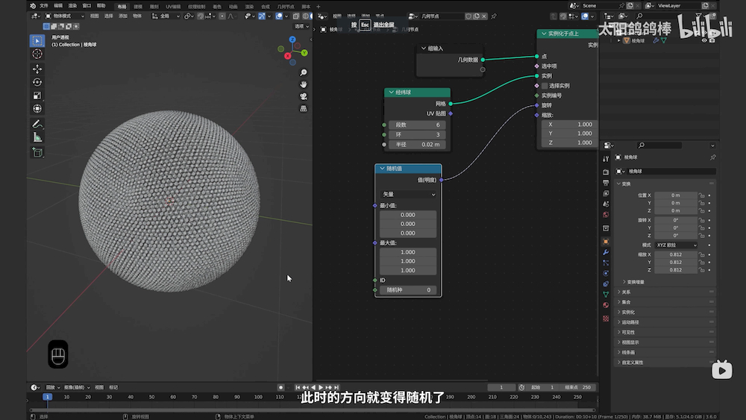This screenshot has height=420, width=746.
Task: Open the XYZ 欧拉 rotation mode dropdown
Action: (x=676, y=245)
